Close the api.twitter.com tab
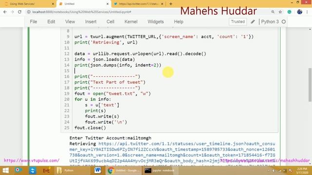The width and height of the screenshot is (312, 175). [162, 4]
